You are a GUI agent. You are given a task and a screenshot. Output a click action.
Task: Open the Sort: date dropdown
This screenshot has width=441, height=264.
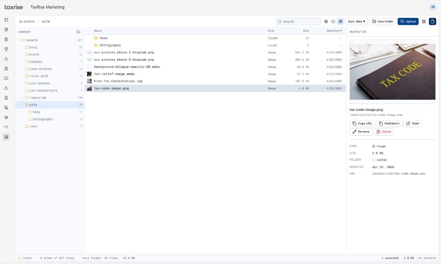pos(356,21)
